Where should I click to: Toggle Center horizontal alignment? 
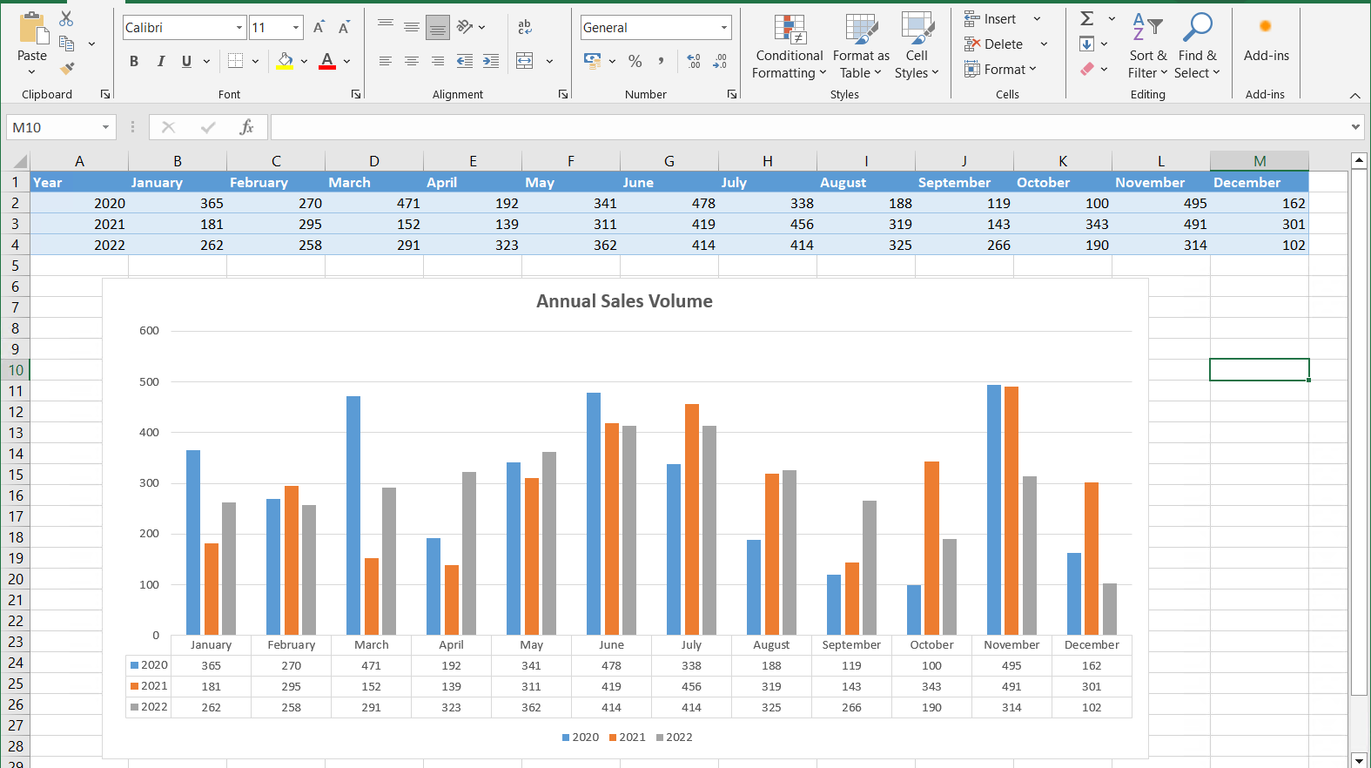tap(412, 61)
